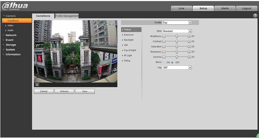Expand the Storage menu section
The height and width of the screenshot is (138, 259).
[10, 45]
